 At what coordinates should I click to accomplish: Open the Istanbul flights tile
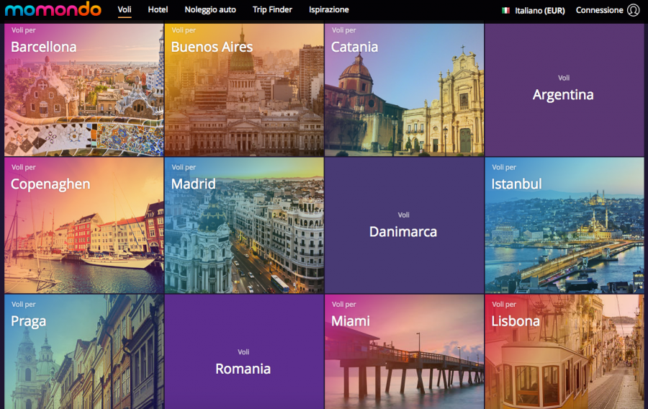[564, 225]
